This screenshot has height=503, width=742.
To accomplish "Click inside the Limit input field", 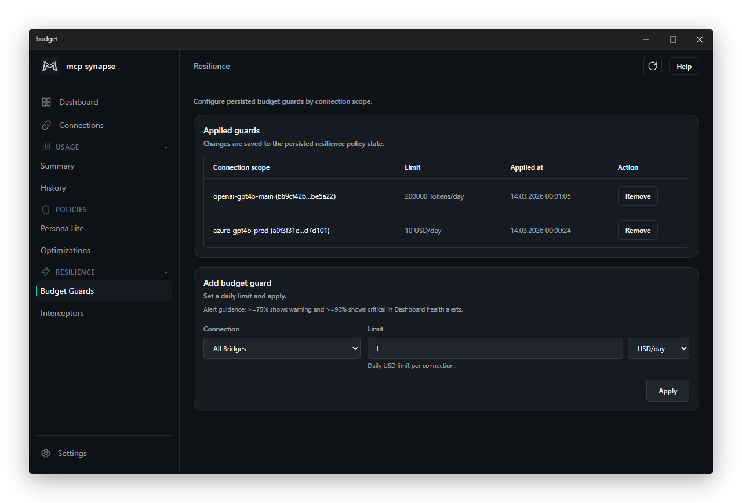I will click(495, 348).
